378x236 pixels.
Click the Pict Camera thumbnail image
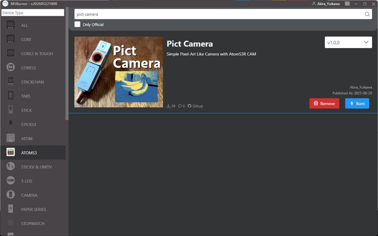click(119, 72)
